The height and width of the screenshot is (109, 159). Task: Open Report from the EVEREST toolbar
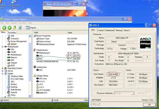(x=31, y=28)
